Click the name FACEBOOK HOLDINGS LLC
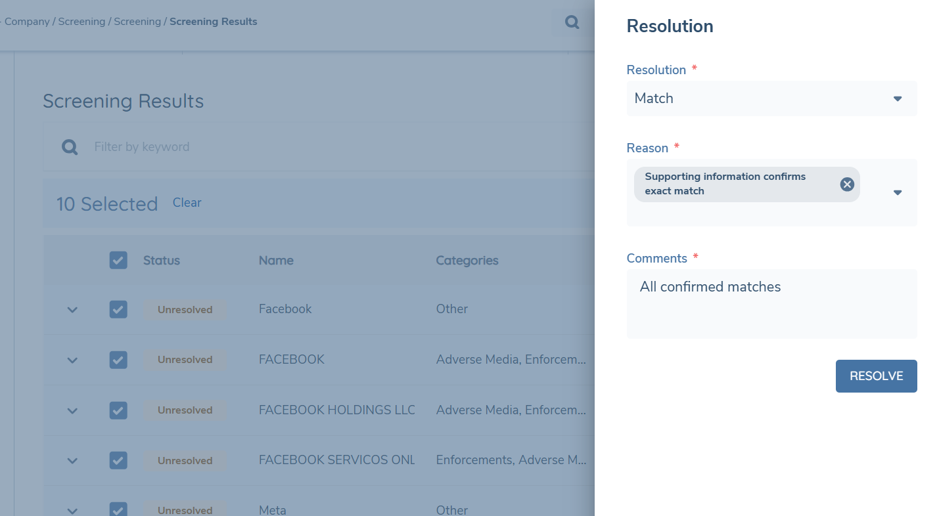 coord(337,410)
